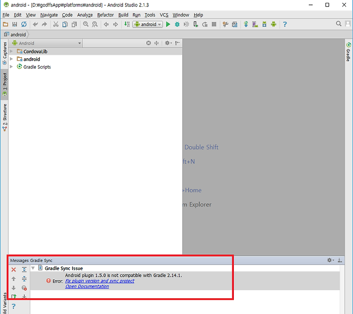Click the Paste toolbar icon
This screenshot has height=314, width=353.
tap(75, 24)
